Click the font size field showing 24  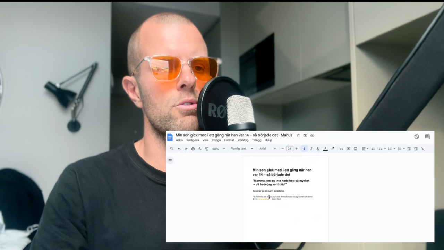(290, 149)
